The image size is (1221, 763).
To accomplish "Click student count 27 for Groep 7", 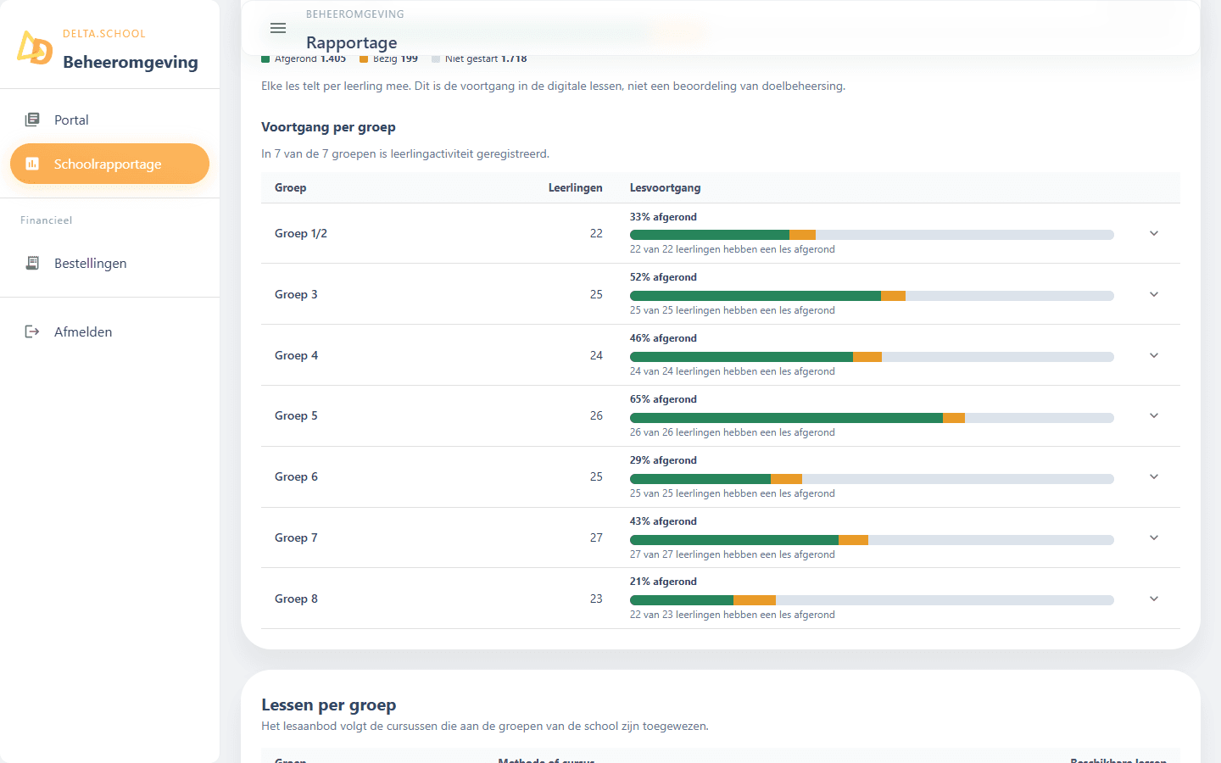I will point(596,537).
